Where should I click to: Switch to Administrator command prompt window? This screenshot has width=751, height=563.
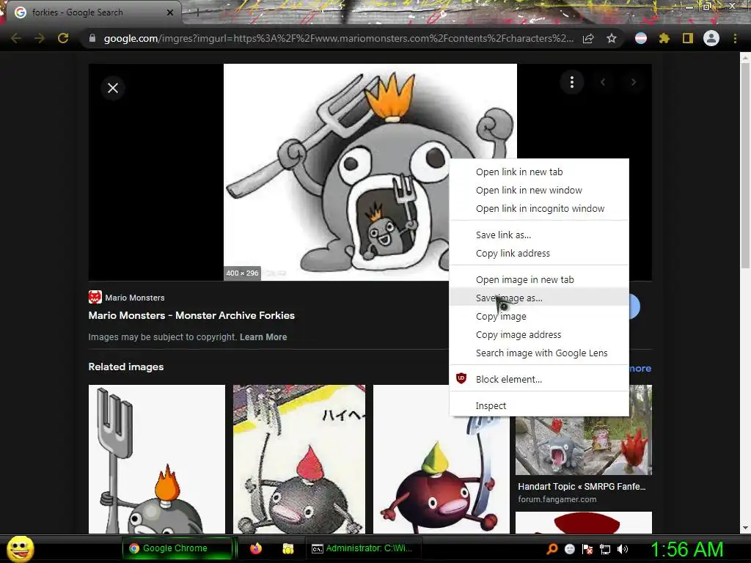[364, 548]
